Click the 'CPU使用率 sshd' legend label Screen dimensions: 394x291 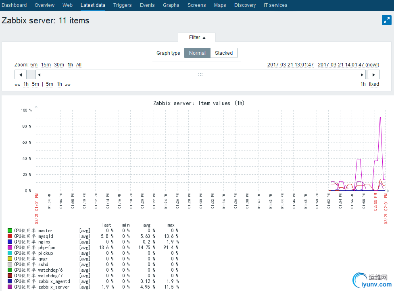tap(31, 264)
